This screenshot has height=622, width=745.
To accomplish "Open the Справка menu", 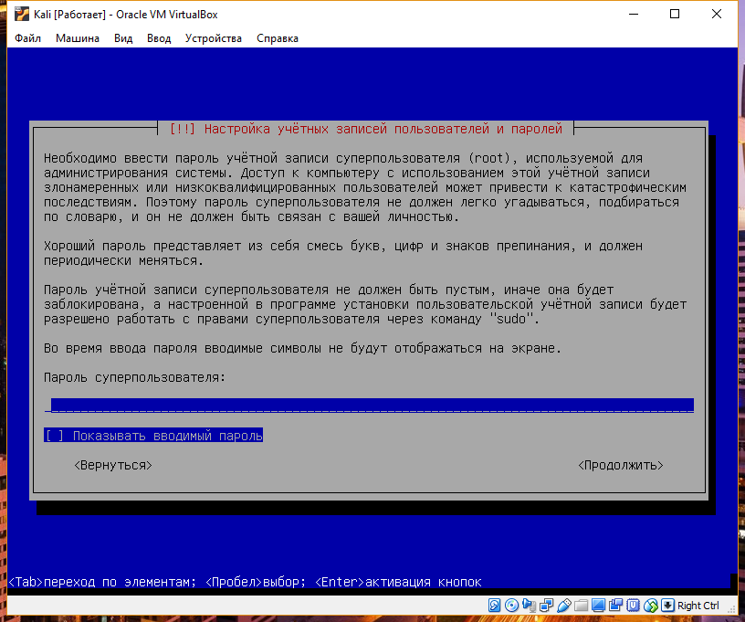I will point(278,38).
